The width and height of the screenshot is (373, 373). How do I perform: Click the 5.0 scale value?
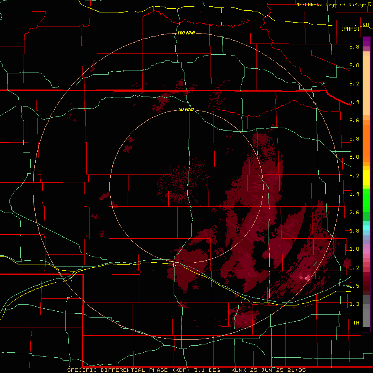(x=354, y=157)
